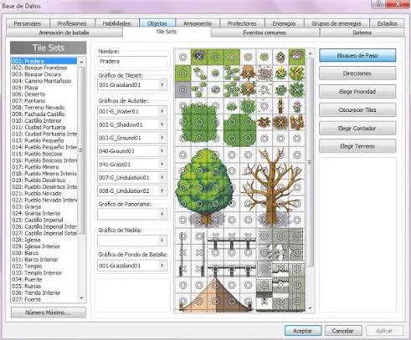Click the solid gray tile in the tileset
This screenshot has width=411, height=340.
pyautogui.click(x=182, y=89)
